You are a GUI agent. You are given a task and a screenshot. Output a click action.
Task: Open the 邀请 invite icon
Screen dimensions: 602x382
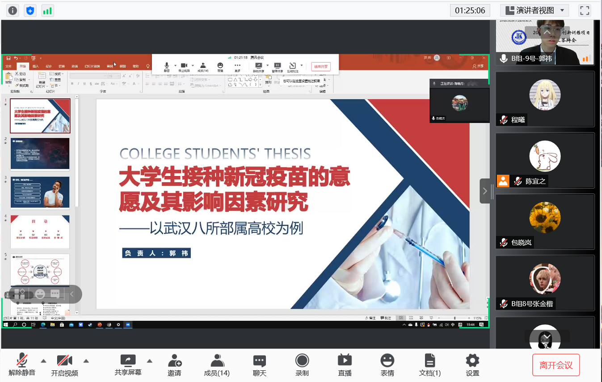[174, 365]
